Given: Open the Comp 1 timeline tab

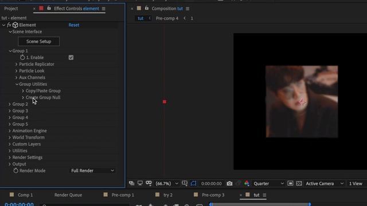Looking at the screenshot, I should (25, 195).
